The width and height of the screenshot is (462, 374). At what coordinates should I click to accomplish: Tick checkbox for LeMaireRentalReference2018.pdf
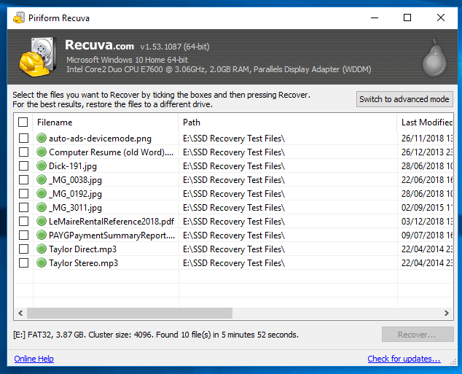click(23, 221)
